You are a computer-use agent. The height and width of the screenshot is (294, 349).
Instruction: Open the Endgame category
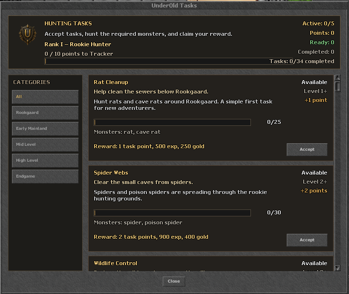click(45, 177)
